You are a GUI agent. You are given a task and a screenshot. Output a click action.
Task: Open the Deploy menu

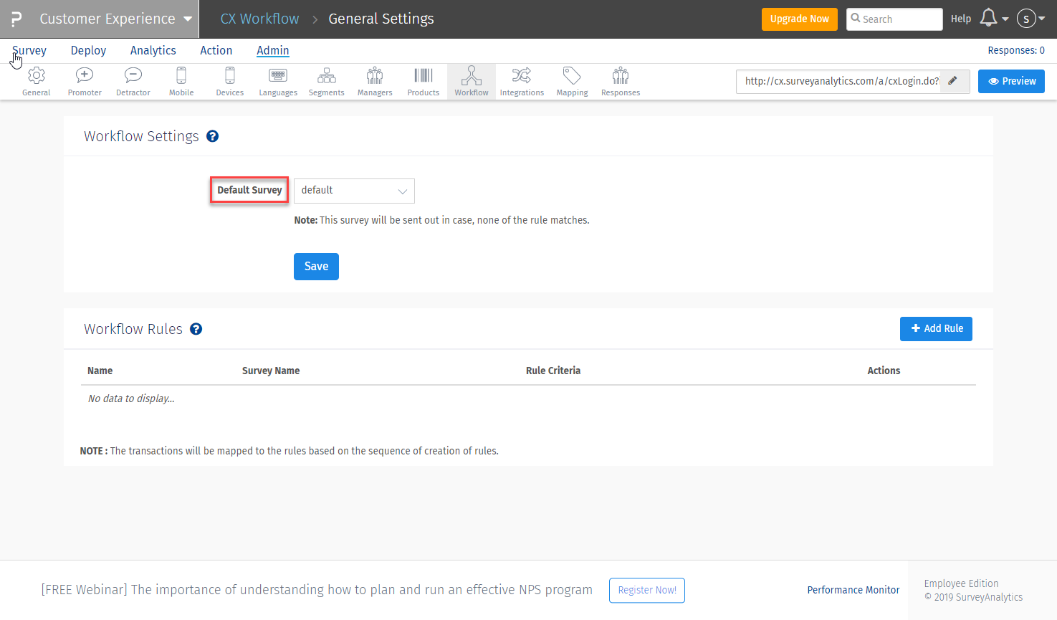click(x=87, y=50)
